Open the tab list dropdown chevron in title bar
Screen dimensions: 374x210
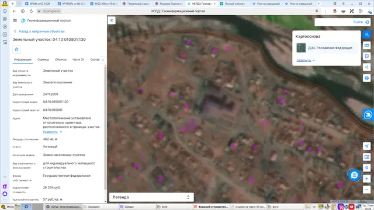[x=19, y=3]
